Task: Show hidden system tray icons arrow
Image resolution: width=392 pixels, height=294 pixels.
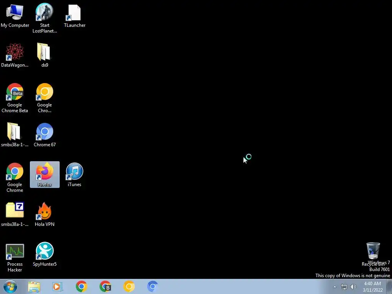Action: pos(335,287)
